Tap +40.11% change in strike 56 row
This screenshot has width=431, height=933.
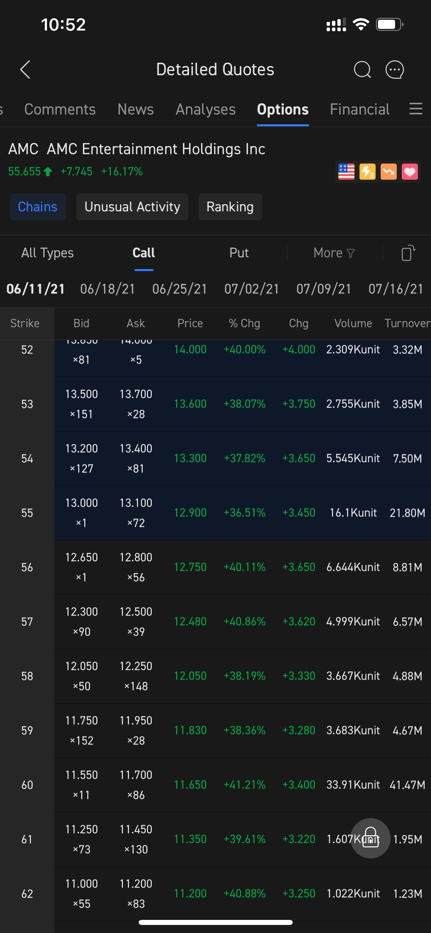pos(244,567)
